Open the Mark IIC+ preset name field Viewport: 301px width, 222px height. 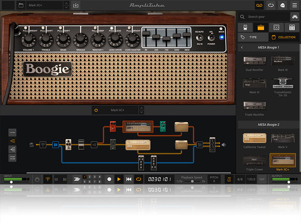(x=45, y=5)
